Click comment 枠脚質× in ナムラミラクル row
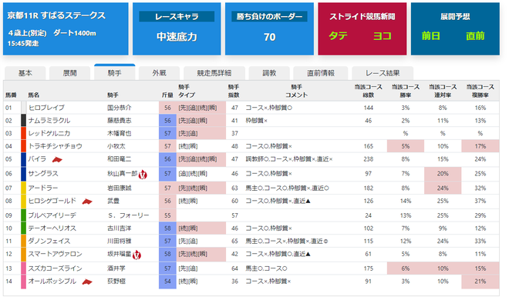Screen dimensions: 509x300 tap(257, 121)
